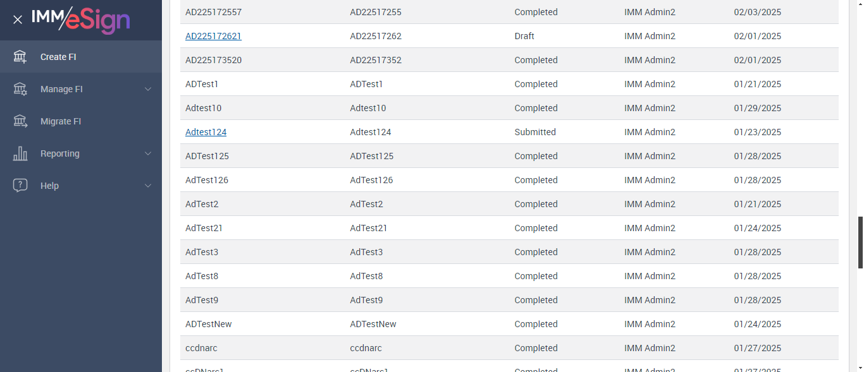This screenshot has width=864, height=372.
Task: Click the ccdnarc row name cell
Action: pos(201,348)
